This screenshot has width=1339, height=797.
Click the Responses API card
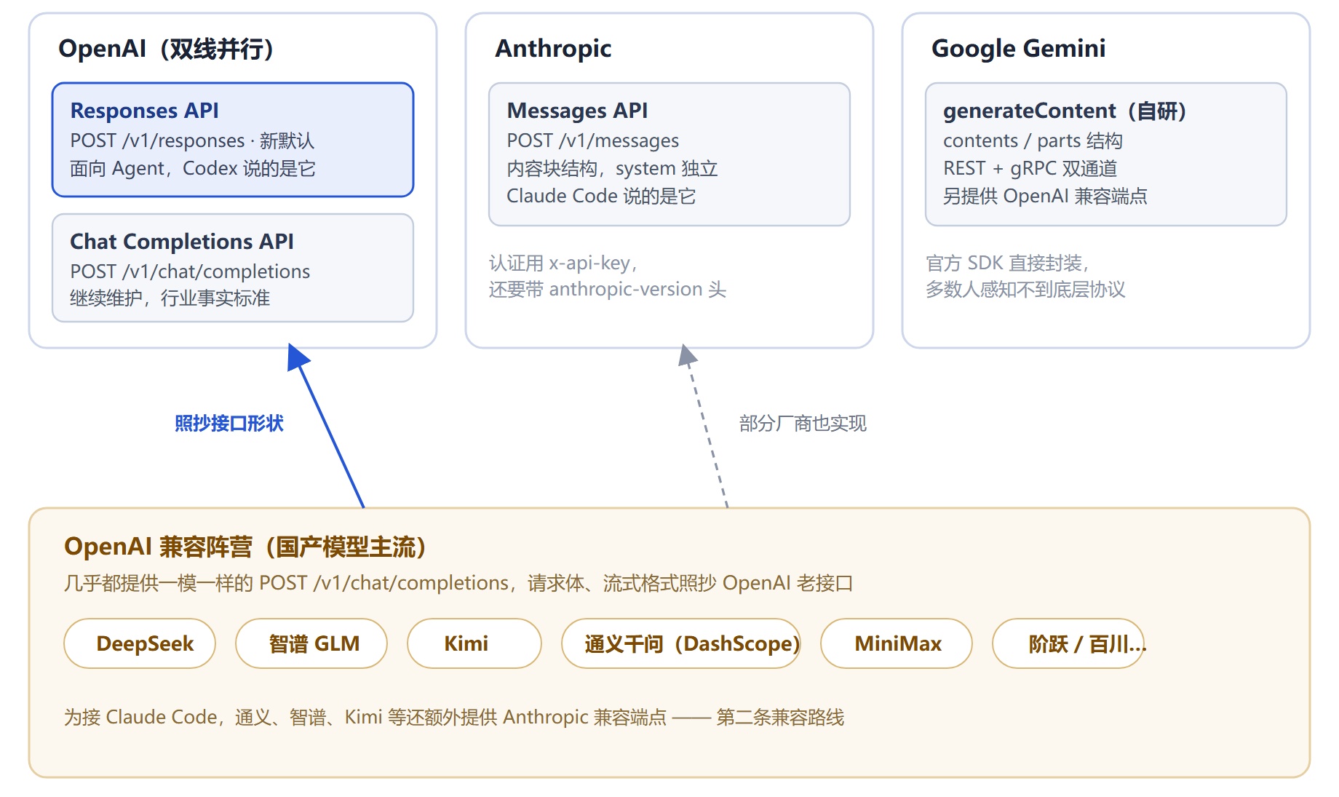coord(233,140)
